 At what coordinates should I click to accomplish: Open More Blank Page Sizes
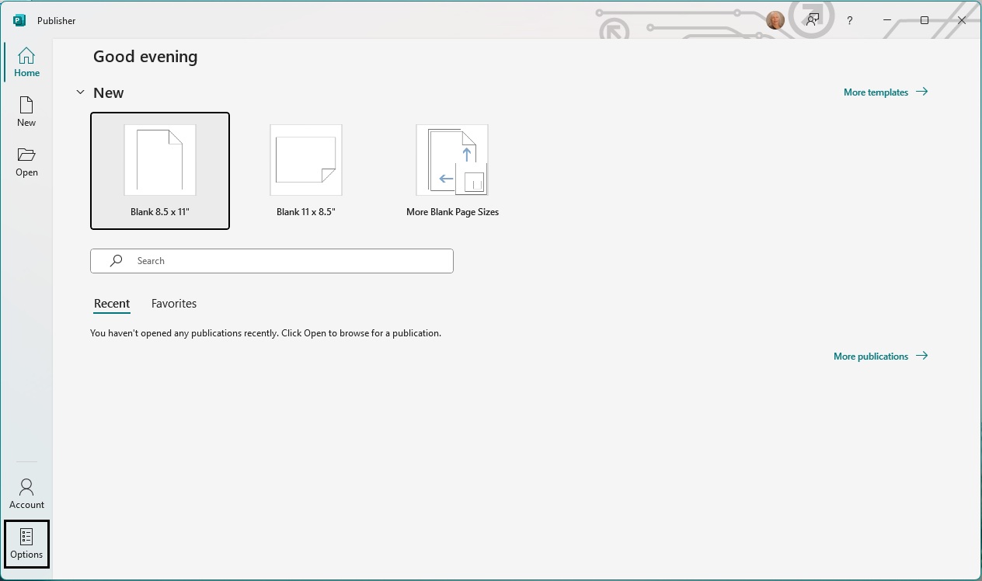point(452,171)
